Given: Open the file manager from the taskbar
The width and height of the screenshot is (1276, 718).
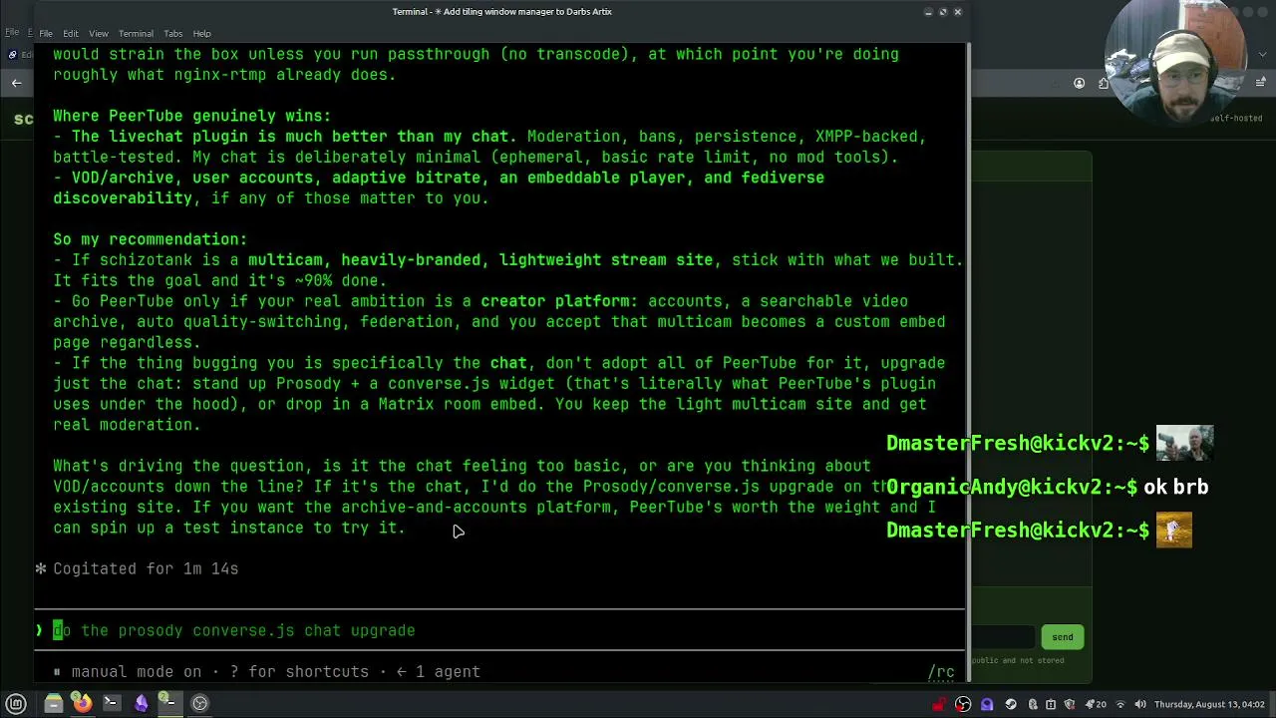Looking at the screenshot, I should coord(54,703).
